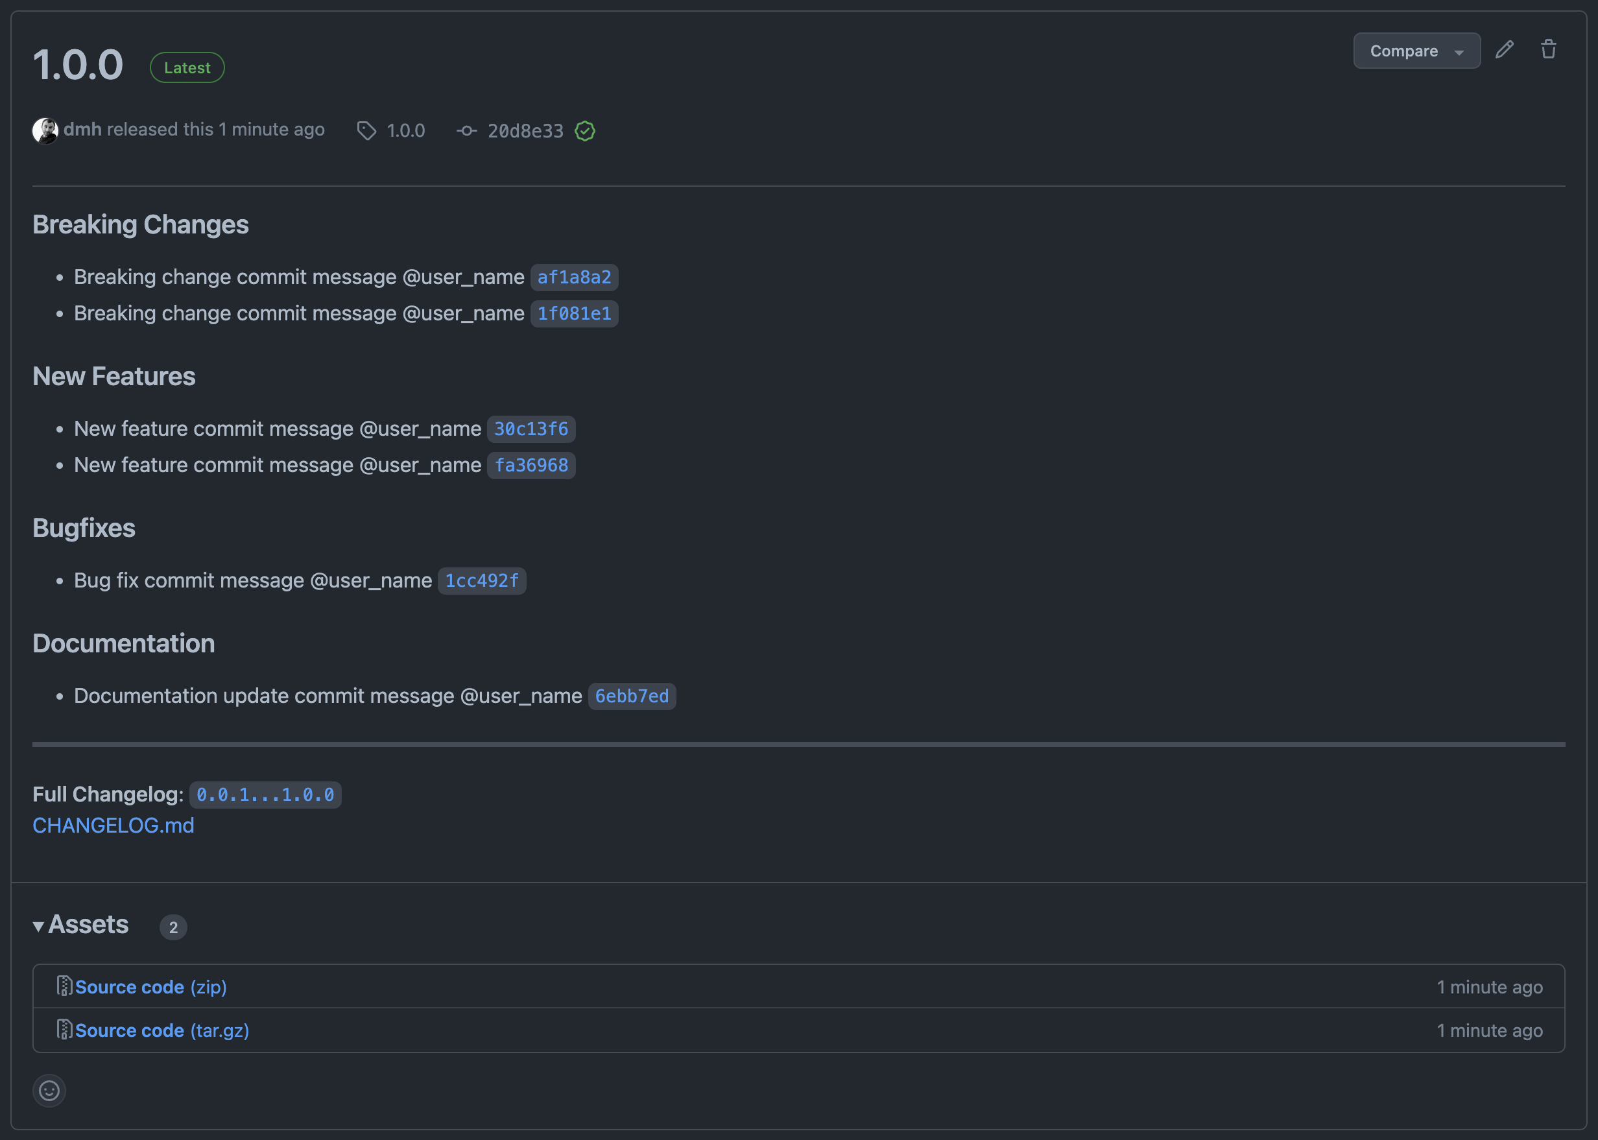Click the zip file icon beside Source code (zip)
This screenshot has width=1598, height=1140.
click(x=64, y=986)
